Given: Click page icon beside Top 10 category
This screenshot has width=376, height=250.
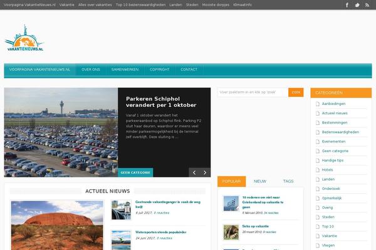Looking at the screenshot, I should 318,226.
